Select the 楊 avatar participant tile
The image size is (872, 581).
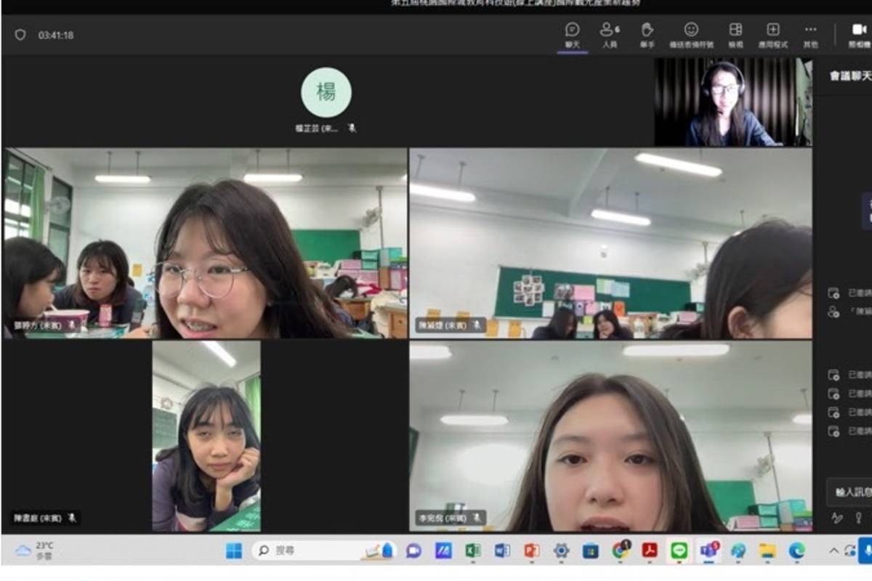326,93
